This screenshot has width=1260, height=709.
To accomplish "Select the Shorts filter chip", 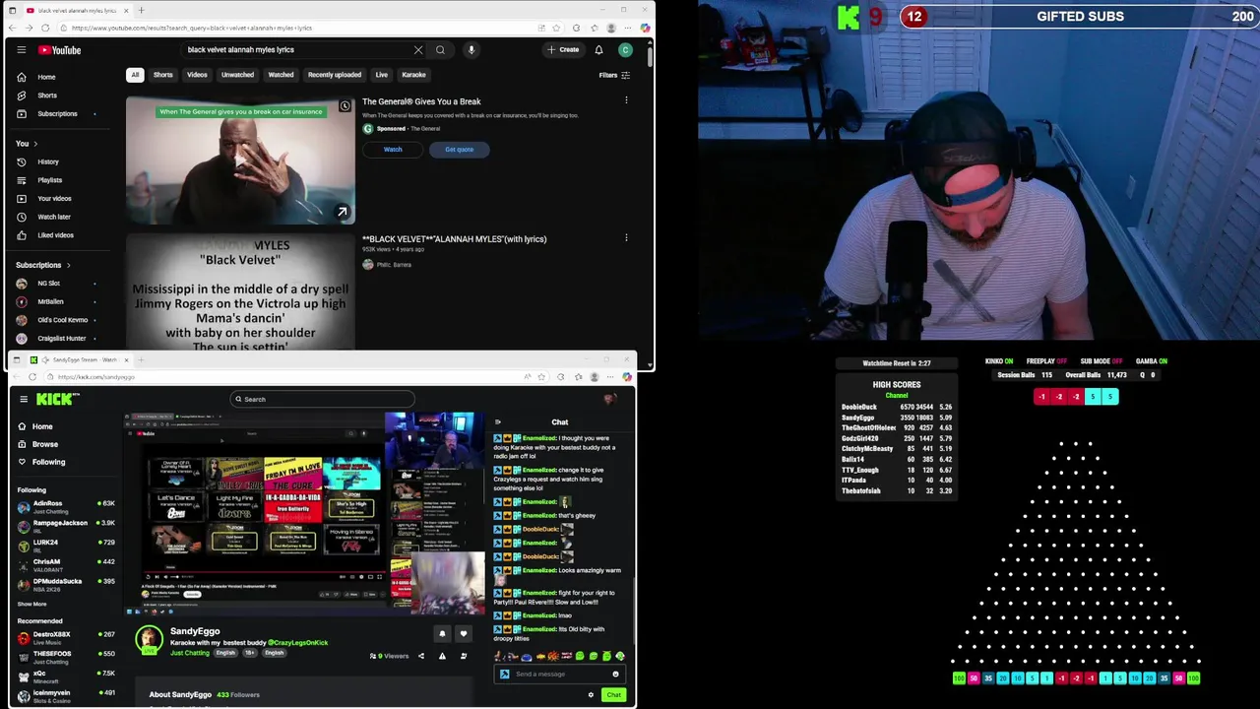I will coord(163,75).
